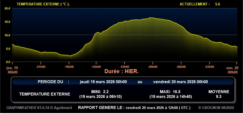243x113 pixels.
Task: Click the ACTUELLEMENT label
Action: point(194,4)
